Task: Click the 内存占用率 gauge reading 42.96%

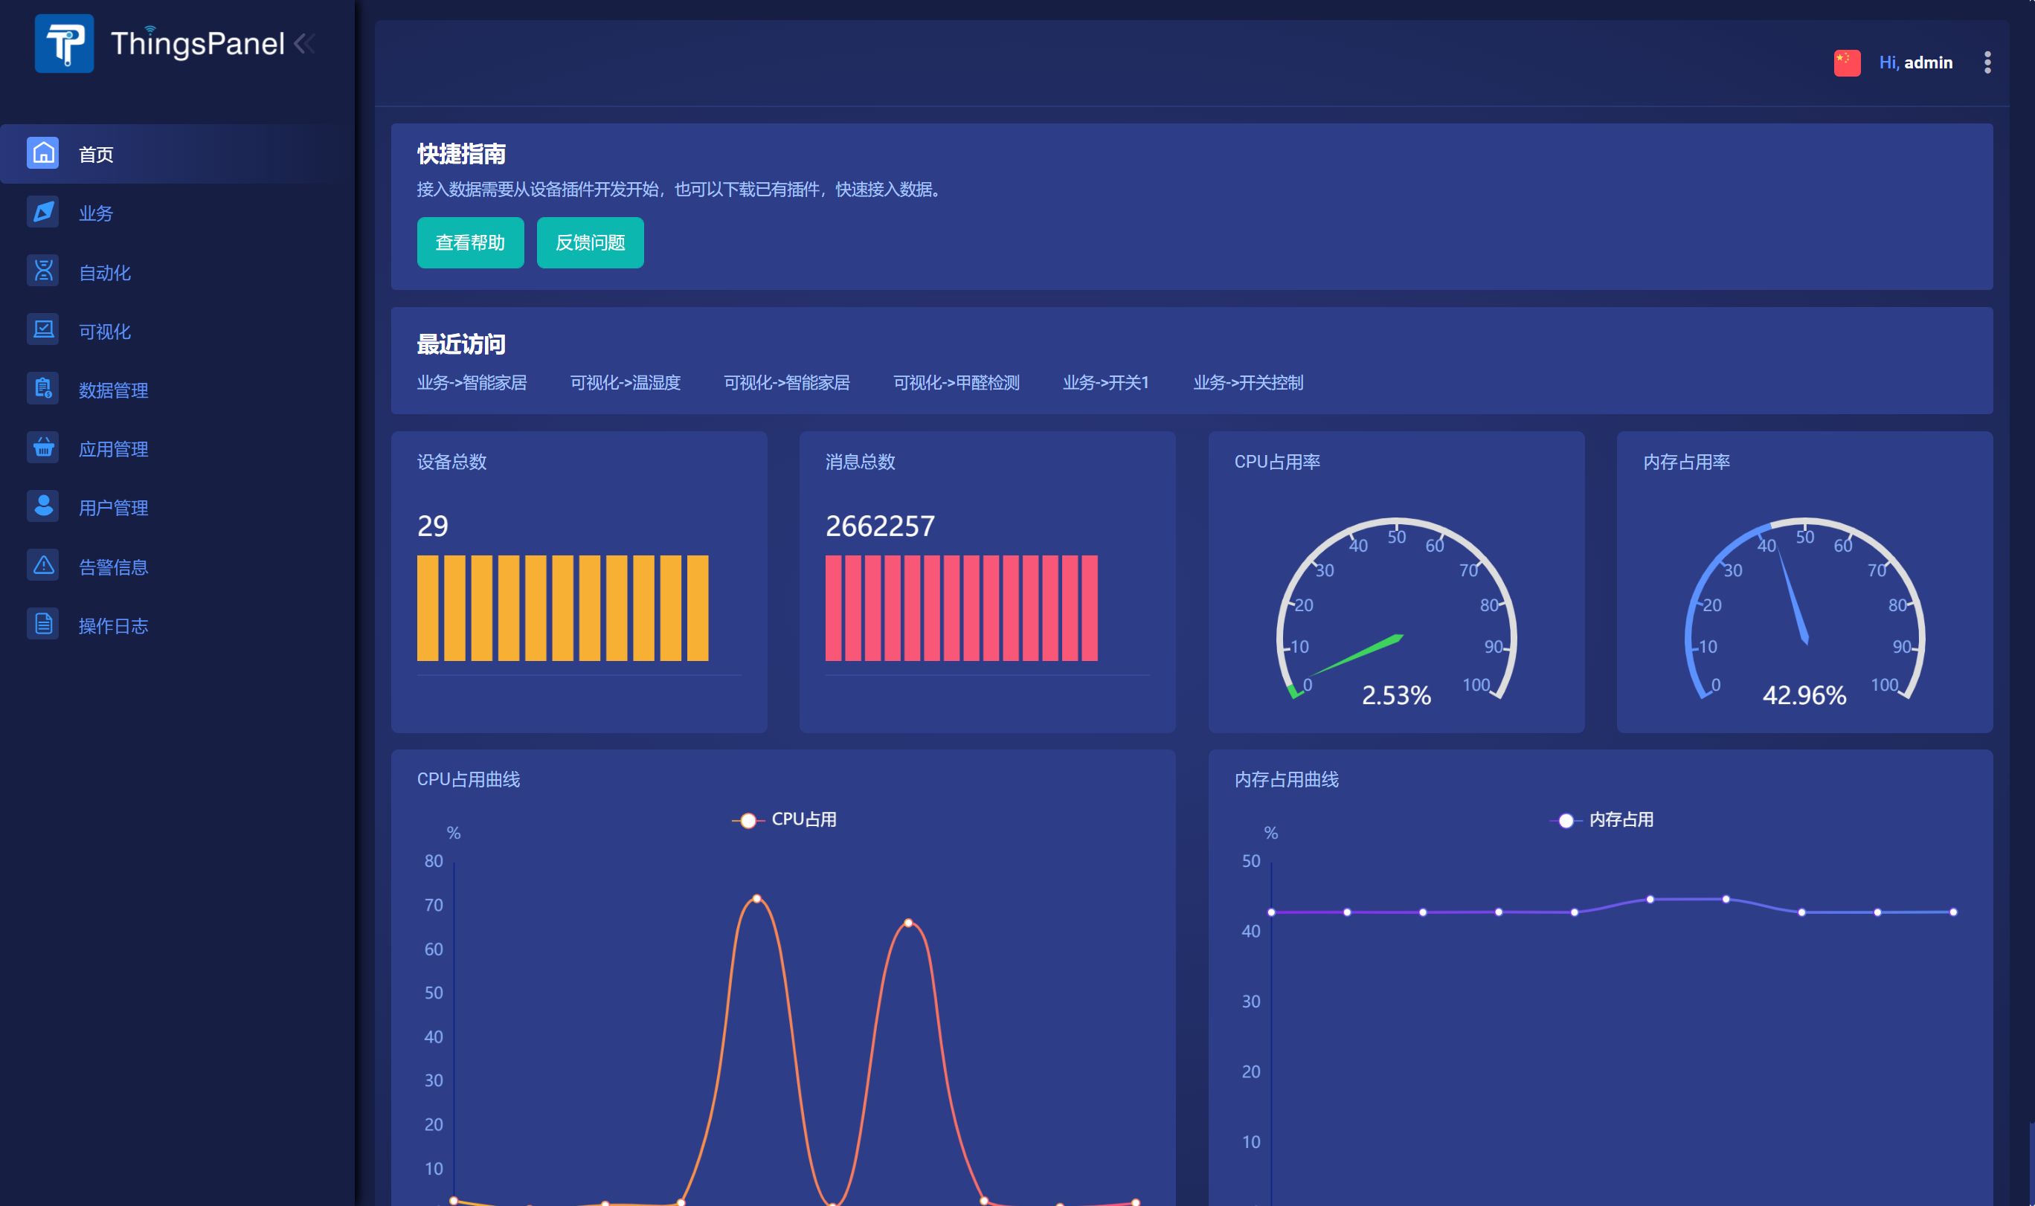Action: pos(1804,695)
